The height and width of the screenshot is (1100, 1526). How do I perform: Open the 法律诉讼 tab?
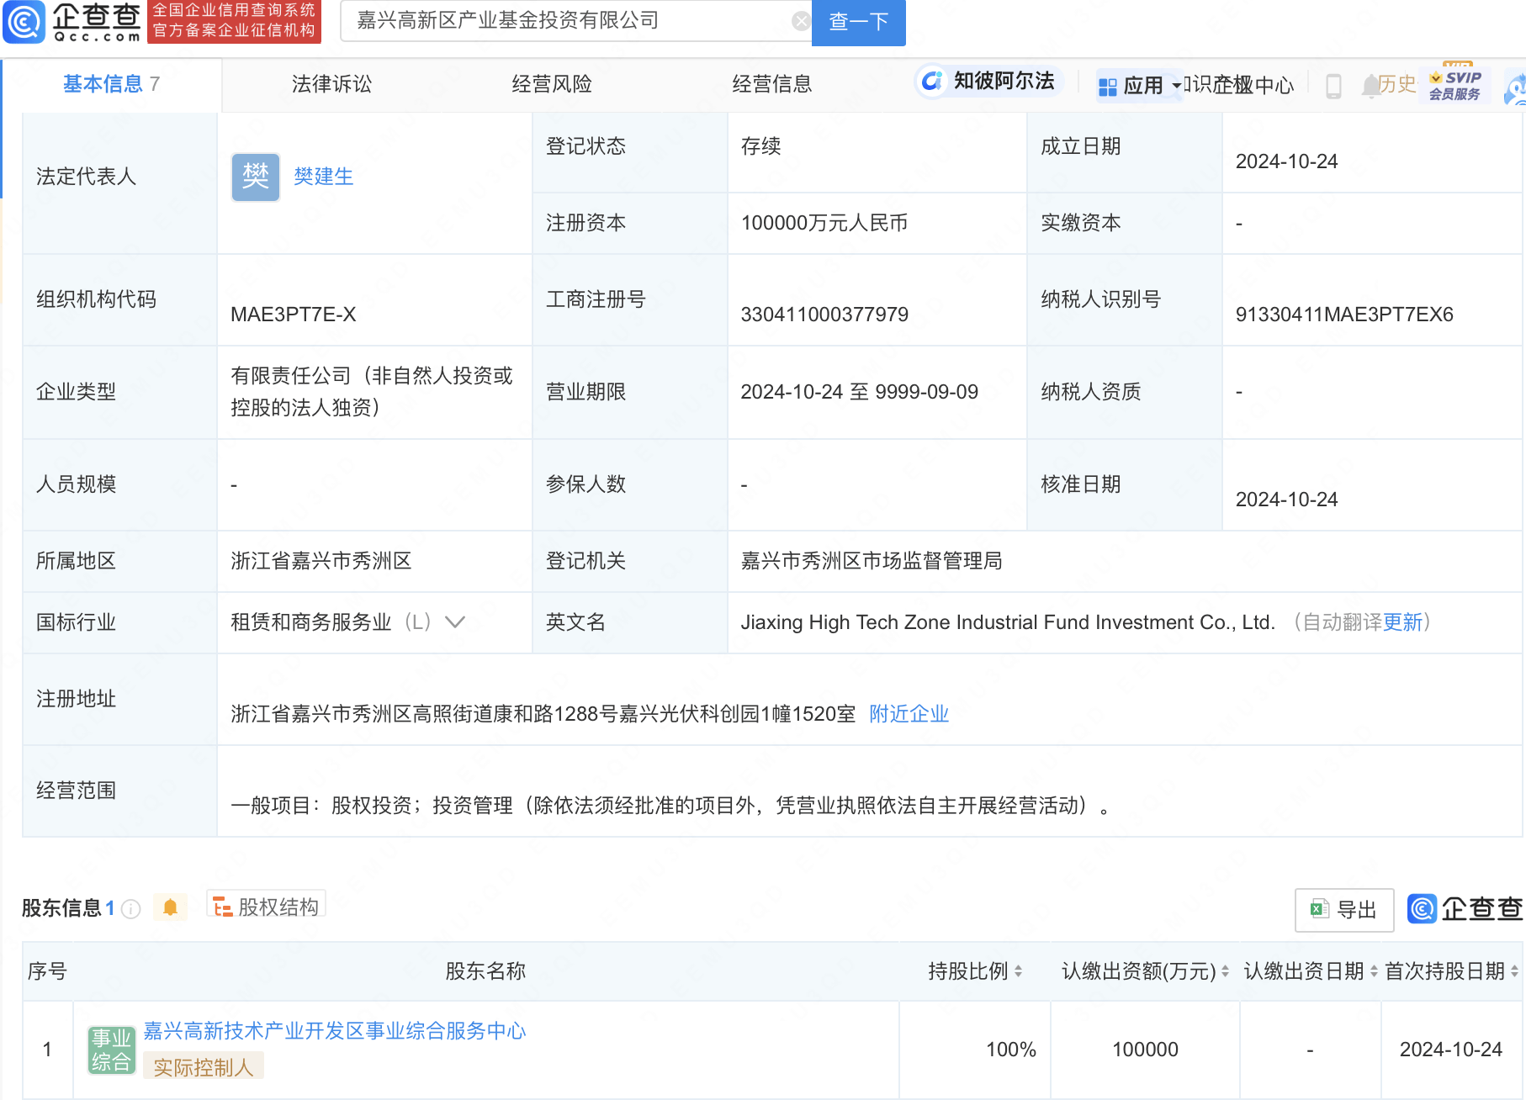tap(331, 84)
